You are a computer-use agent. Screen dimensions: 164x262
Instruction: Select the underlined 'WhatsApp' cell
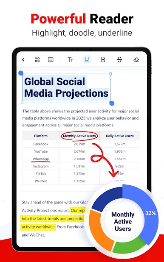pos(41,159)
